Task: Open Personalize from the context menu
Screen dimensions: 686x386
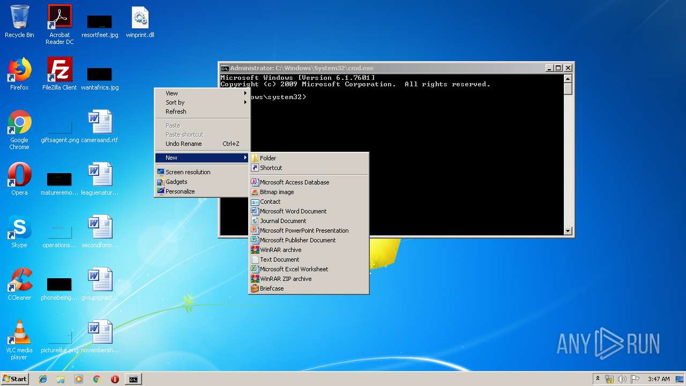Action: [202, 191]
